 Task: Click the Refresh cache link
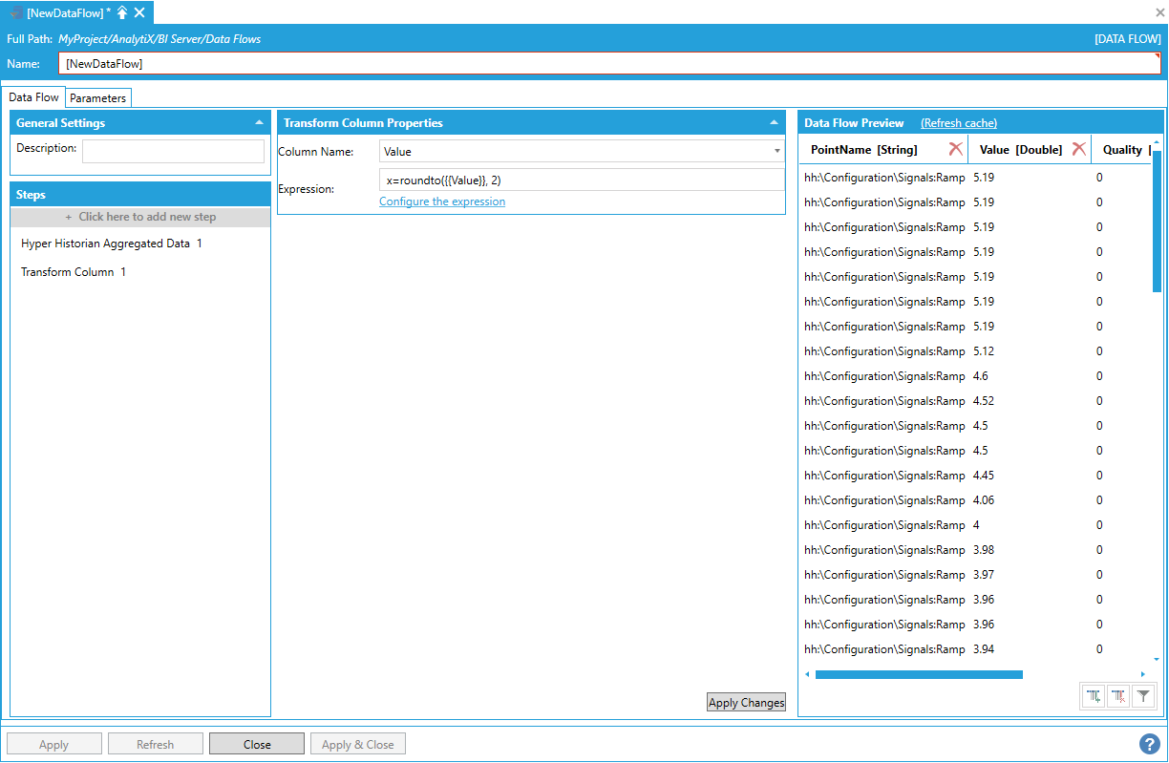point(958,123)
